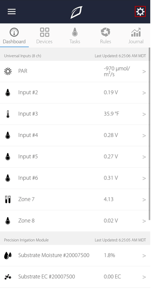Click the vertical scrollbar
Screen dimensions: 151x293
pos(149,134)
